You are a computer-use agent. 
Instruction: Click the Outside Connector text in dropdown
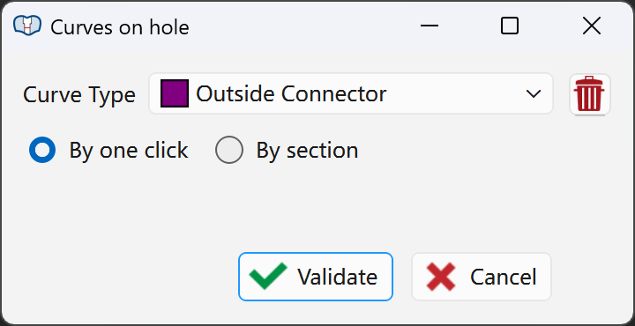click(x=291, y=94)
